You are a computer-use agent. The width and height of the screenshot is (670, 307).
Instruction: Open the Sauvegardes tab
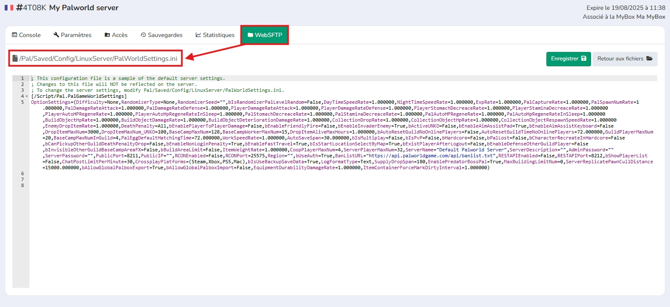coord(162,35)
